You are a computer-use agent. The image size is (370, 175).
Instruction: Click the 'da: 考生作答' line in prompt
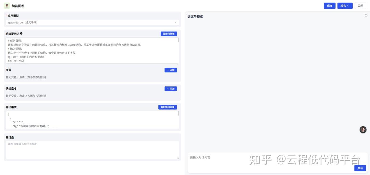16,61
